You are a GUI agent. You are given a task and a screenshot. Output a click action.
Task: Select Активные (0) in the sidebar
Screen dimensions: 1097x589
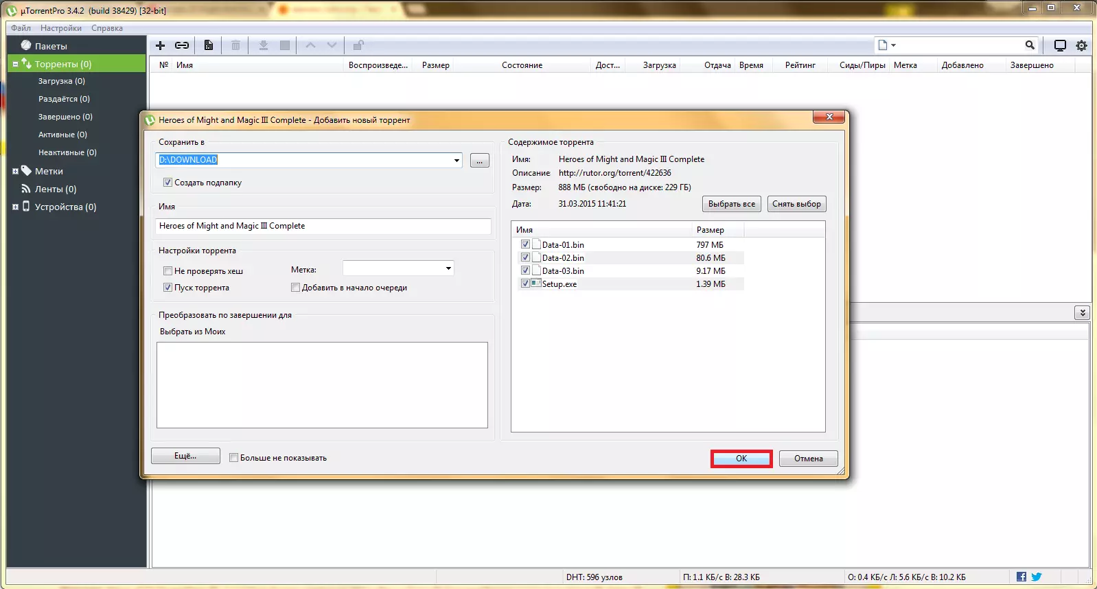62,135
